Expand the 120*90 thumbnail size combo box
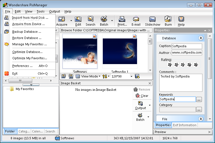The height and width of the screenshot is (143, 215). [131, 76]
